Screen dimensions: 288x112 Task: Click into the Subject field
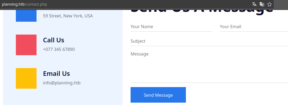(209, 41)
